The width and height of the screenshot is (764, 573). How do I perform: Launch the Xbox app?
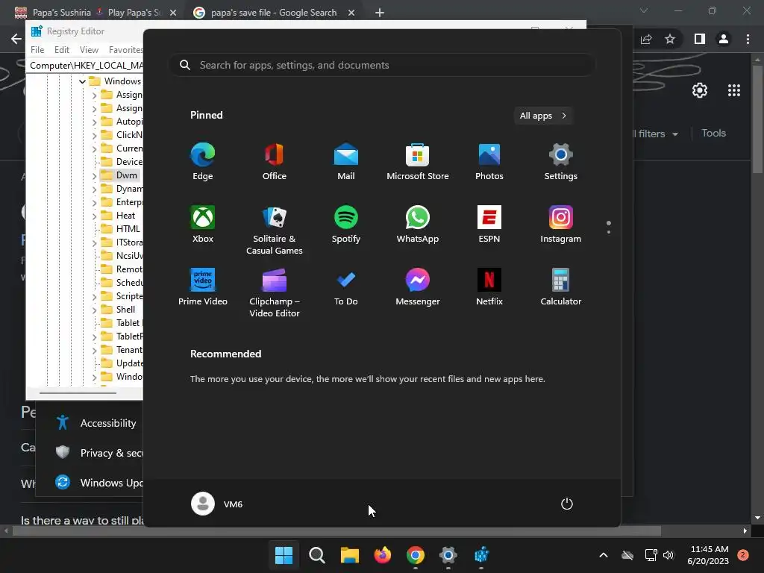pyautogui.click(x=203, y=225)
